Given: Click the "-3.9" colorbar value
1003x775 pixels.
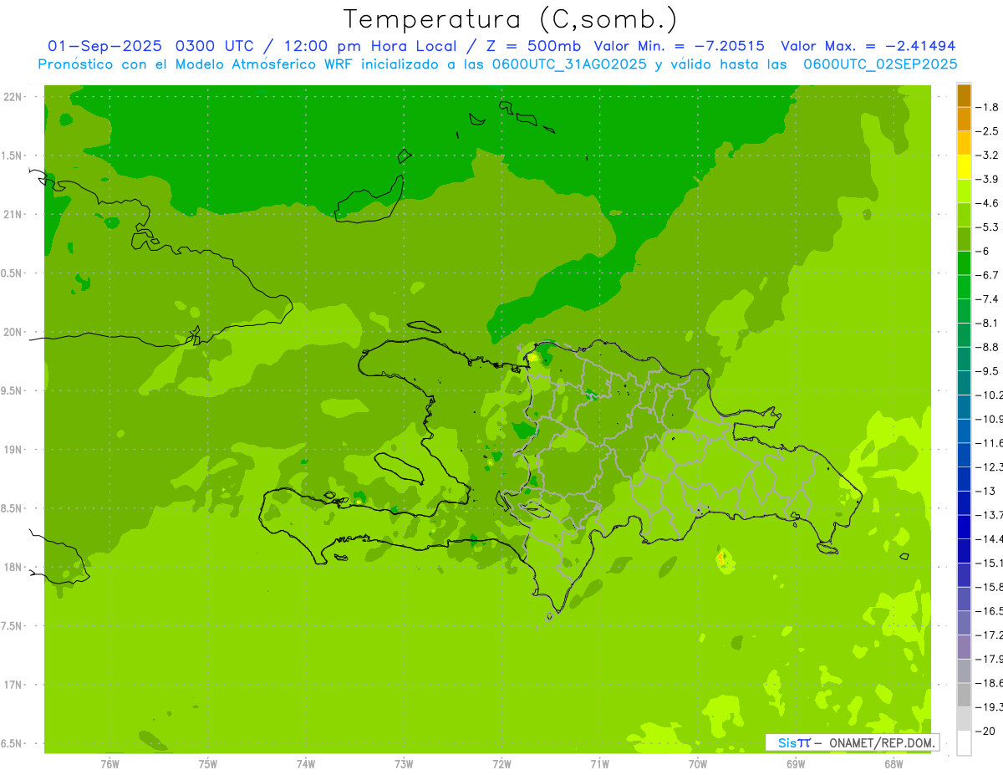Looking at the screenshot, I should tap(987, 179).
